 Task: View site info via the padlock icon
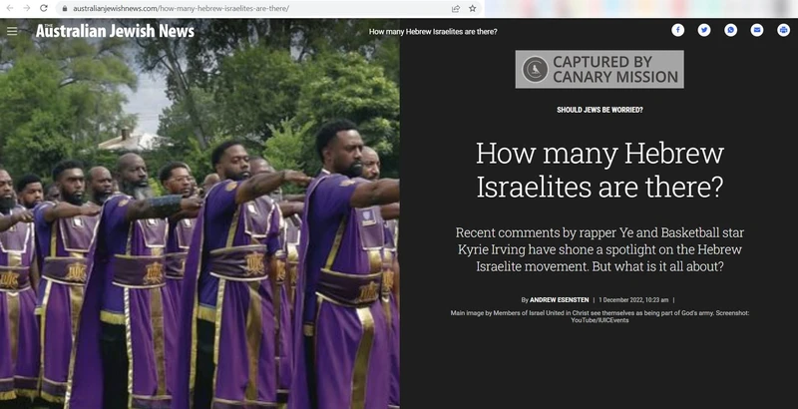(x=64, y=9)
